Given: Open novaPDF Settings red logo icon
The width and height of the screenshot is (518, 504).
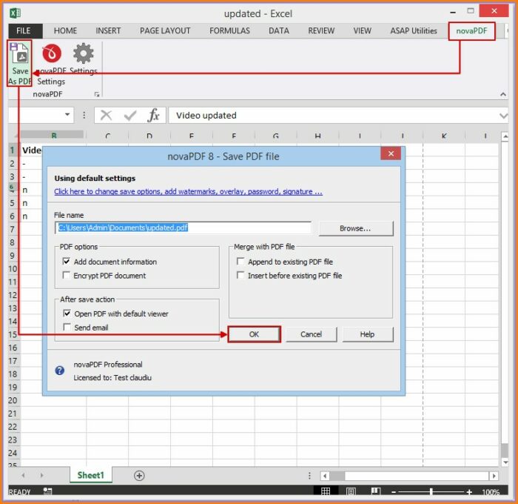Looking at the screenshot, I should coord(52,53).
